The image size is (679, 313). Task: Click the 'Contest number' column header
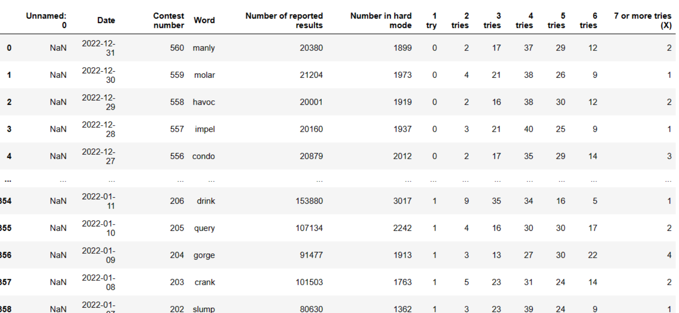point(168,20)
